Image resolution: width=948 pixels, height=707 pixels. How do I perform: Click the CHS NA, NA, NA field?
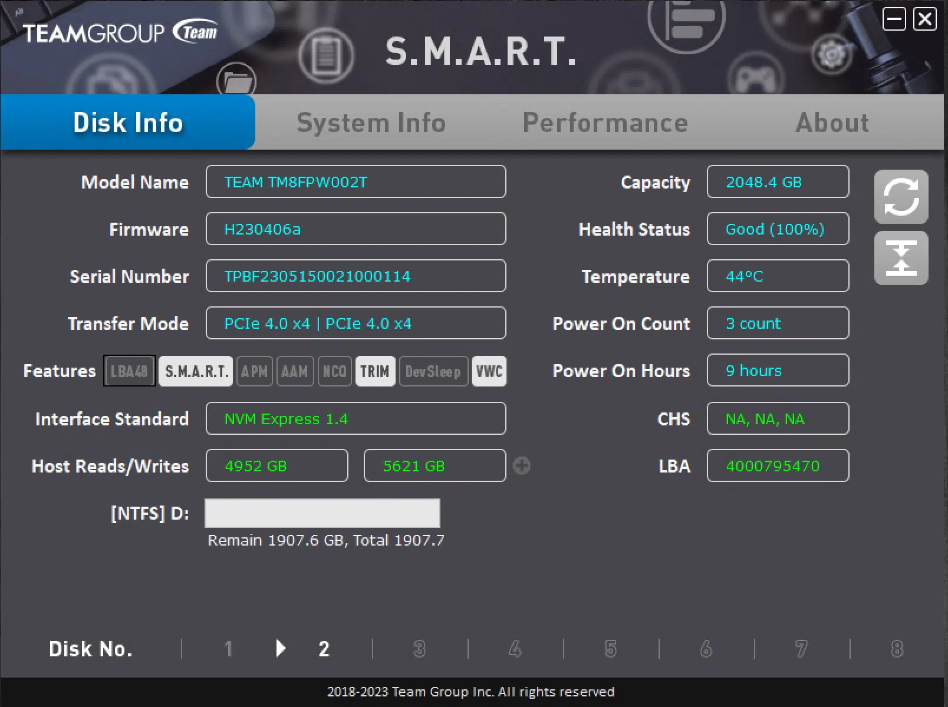[778, 418]
